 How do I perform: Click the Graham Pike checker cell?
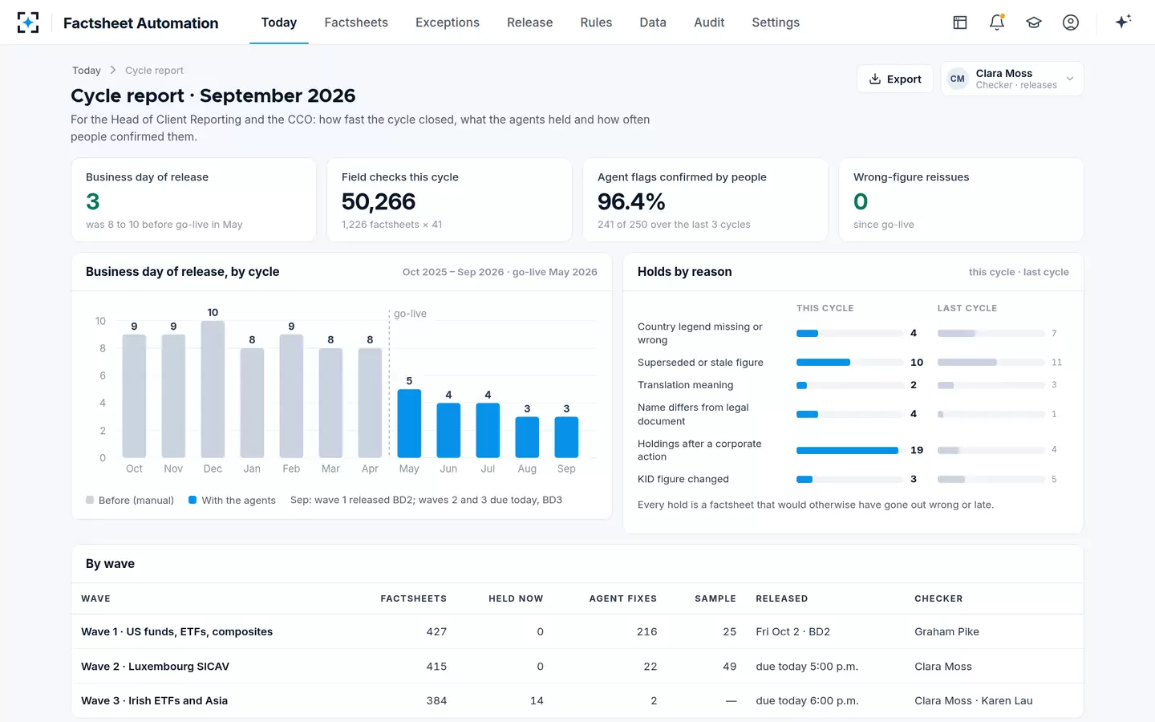click(x=946, y=631)
